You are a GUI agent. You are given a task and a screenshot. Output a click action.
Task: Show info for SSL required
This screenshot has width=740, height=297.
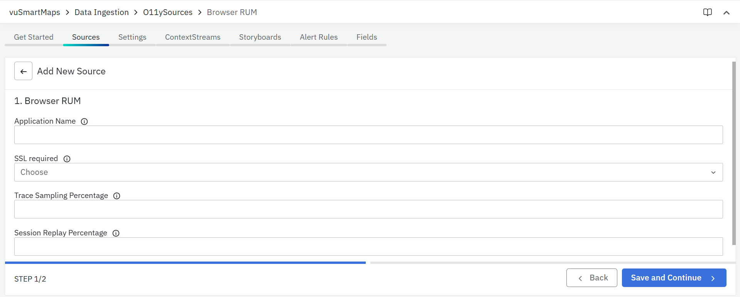(67, 159)
